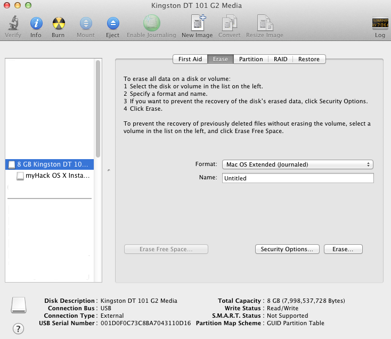Click the Enable Journaling icon

click(x=152, y=23)
